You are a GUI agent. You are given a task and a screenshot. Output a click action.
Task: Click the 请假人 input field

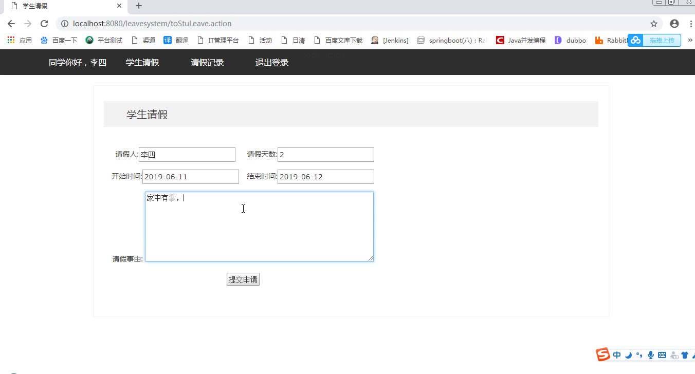pyautogui.click(x=187, y=155)
